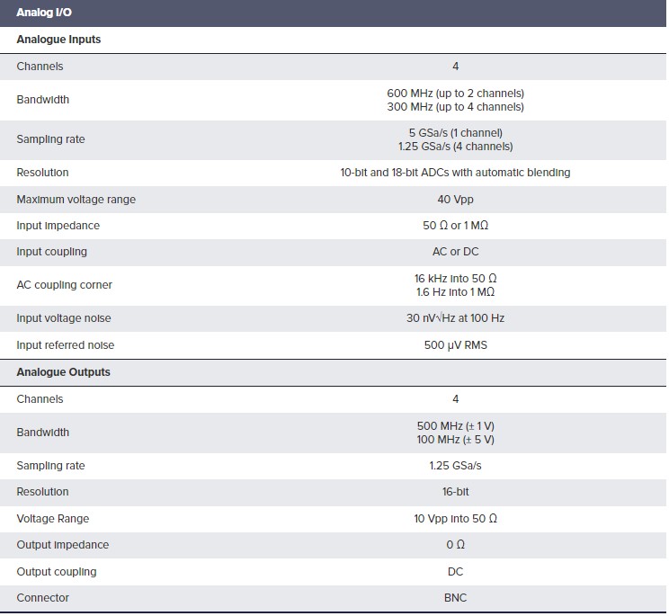Click the AC or DC coupling value
The image size is (669, 616).
tap(455, 251)
